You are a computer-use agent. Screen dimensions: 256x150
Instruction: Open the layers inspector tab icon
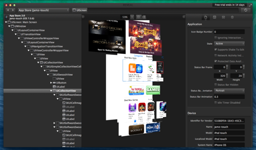pyautogui.click(x=232, y=17)
